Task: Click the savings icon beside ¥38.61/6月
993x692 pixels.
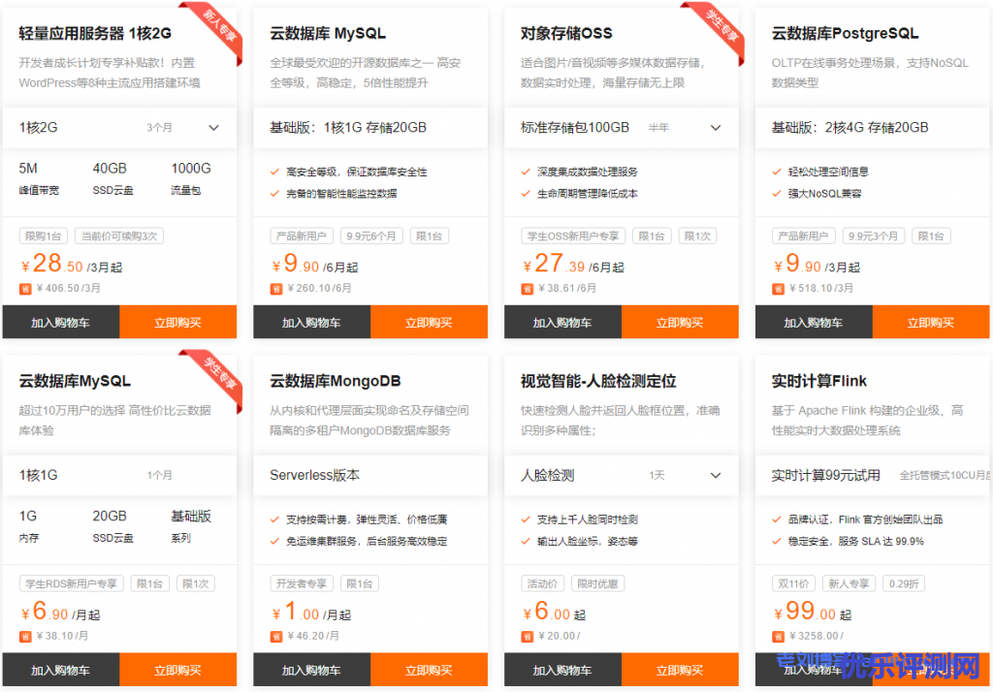Action: [528, 288]
